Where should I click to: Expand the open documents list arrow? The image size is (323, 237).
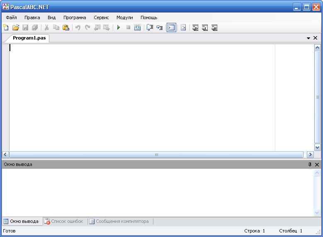point(308,38)
